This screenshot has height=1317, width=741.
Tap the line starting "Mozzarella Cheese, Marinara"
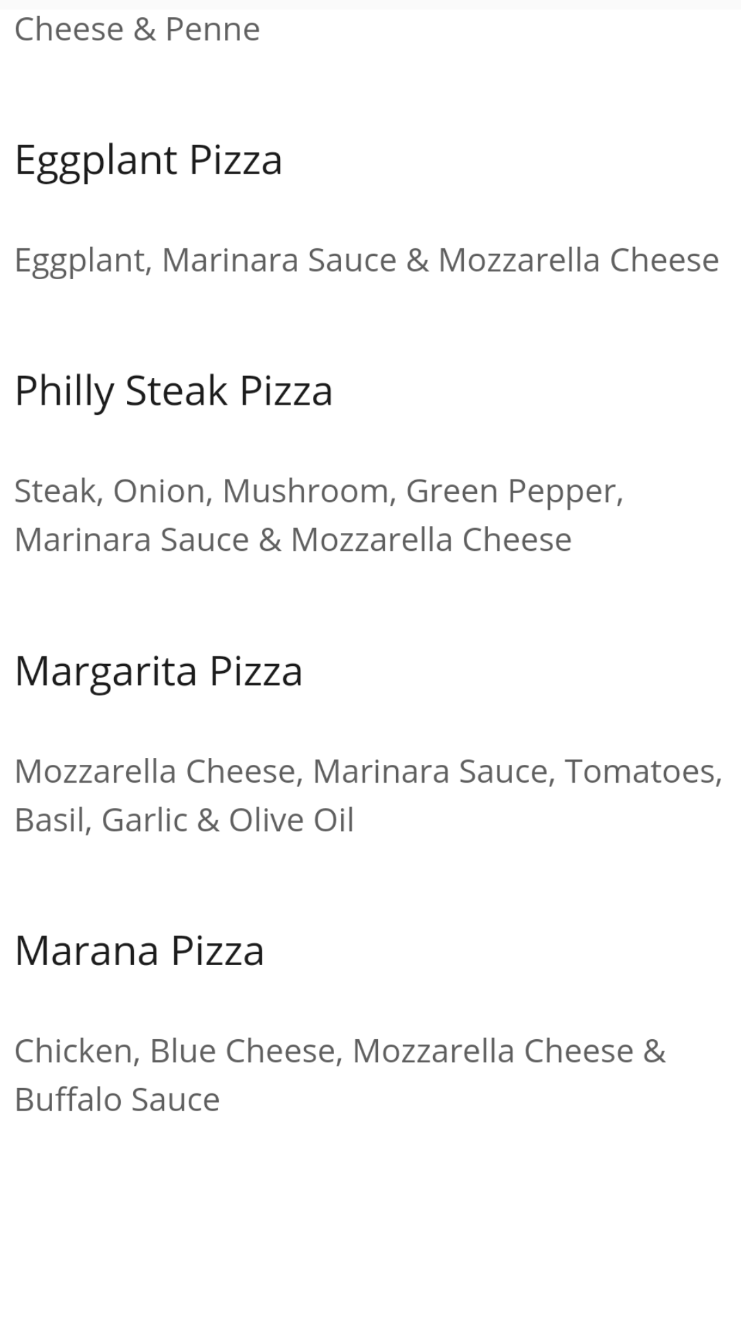[368, 771]
